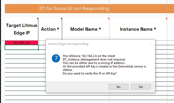Close the Litmus Edge not responding dialog
Viewport: 174px width, 103px height.
click(x=151, y=44)
